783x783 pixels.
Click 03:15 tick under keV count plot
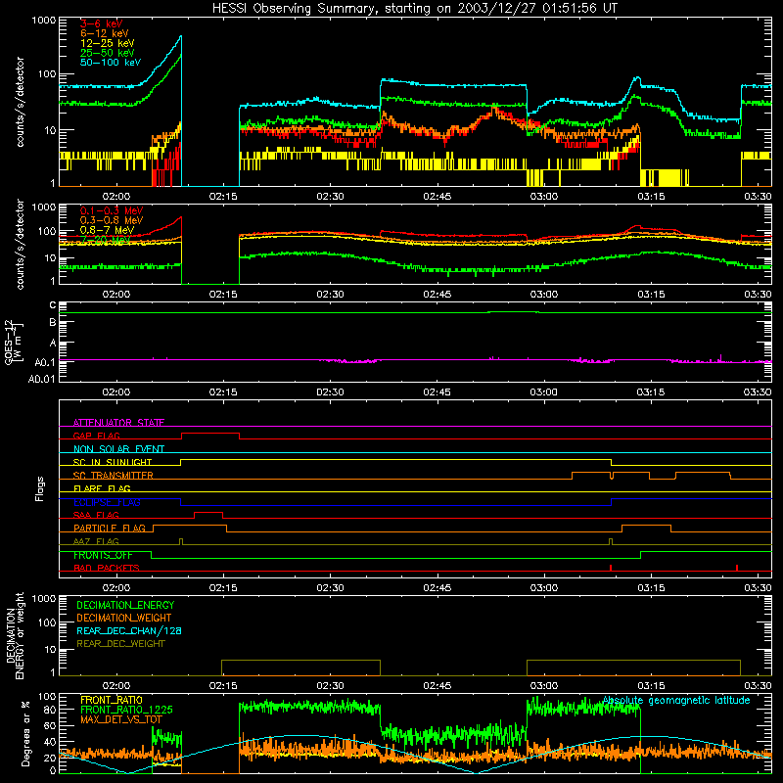click(x=651, y=197)
